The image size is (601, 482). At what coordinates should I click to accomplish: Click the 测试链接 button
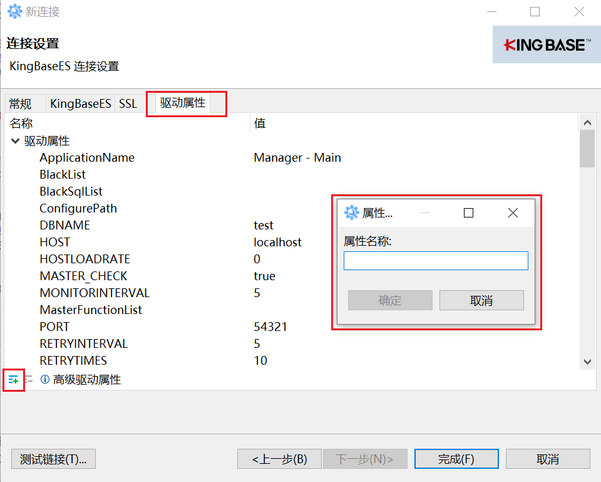tap(53, 458)
